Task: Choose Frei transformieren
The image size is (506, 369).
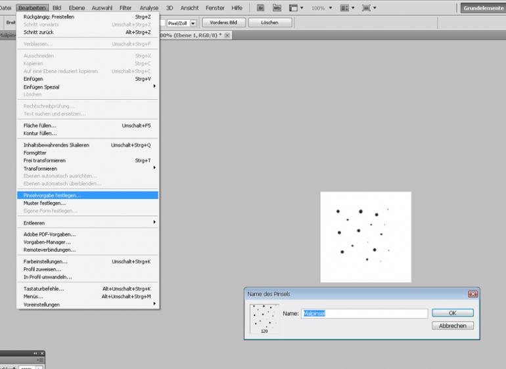Action: (87, 161)
